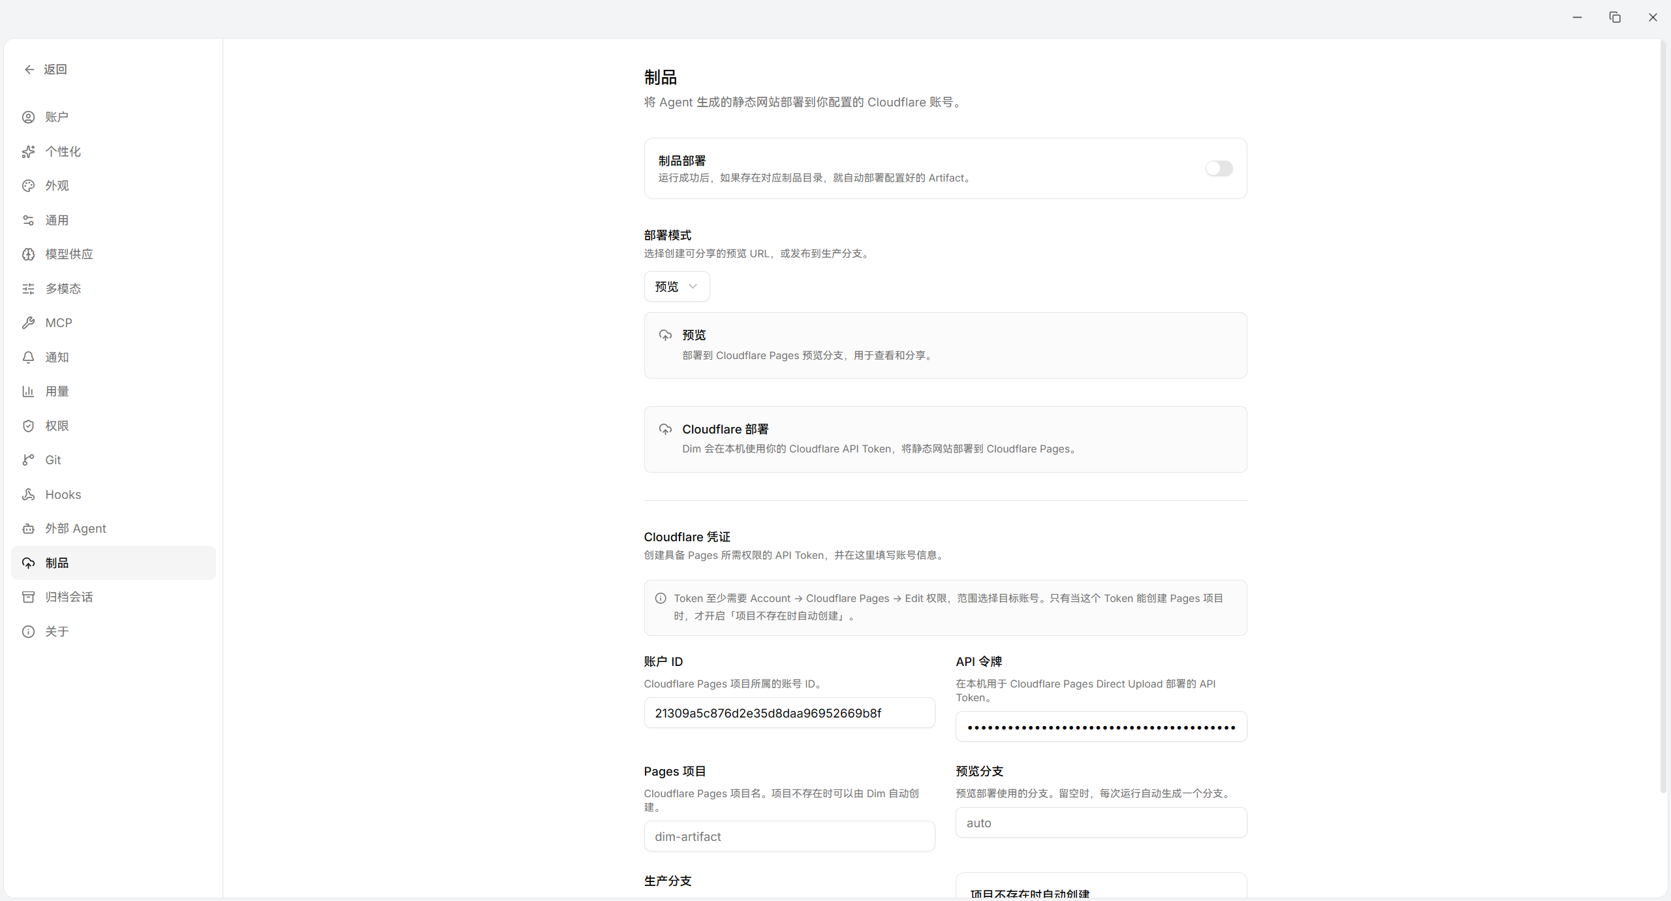Click cloud icon in the 预览 card
Screen dimensions: 1671x901
(665, 335)
